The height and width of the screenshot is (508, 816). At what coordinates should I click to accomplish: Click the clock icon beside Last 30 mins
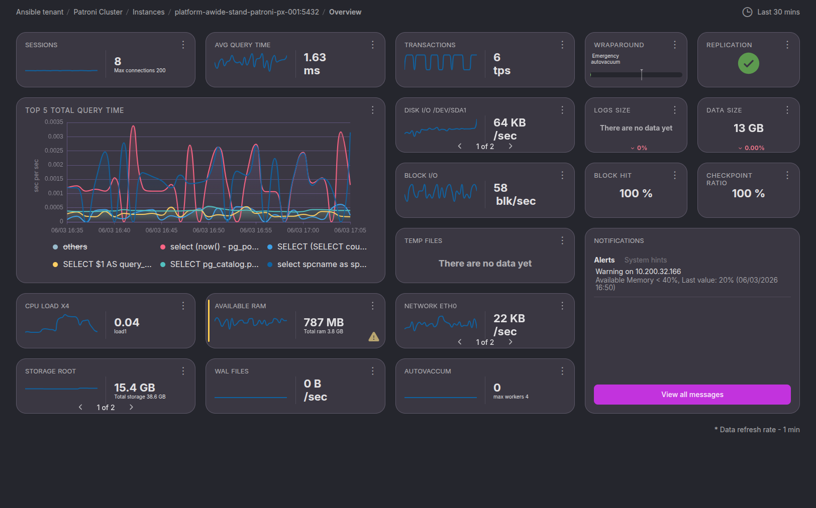748,12
